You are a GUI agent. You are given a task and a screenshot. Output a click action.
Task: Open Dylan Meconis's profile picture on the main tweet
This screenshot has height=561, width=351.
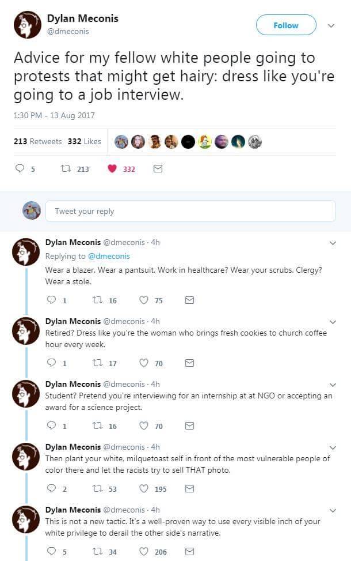(26, 25)
